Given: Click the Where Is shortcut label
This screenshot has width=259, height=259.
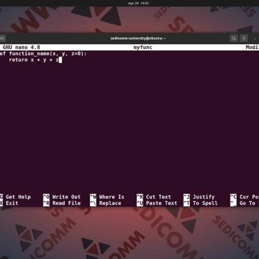Looking at the screenshot, I should click(x=112, y=197).
